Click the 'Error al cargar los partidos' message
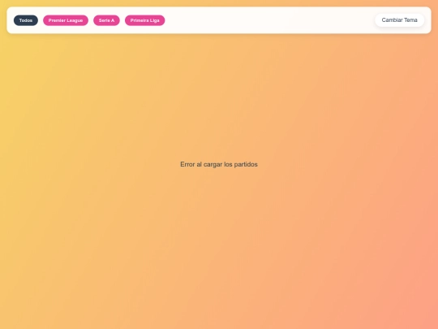 point(219,164)
